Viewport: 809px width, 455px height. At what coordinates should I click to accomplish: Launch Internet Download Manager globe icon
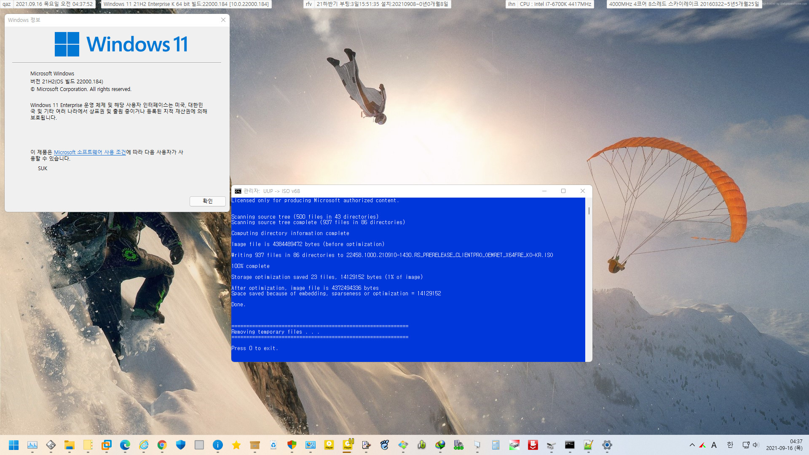pos(440,445)
